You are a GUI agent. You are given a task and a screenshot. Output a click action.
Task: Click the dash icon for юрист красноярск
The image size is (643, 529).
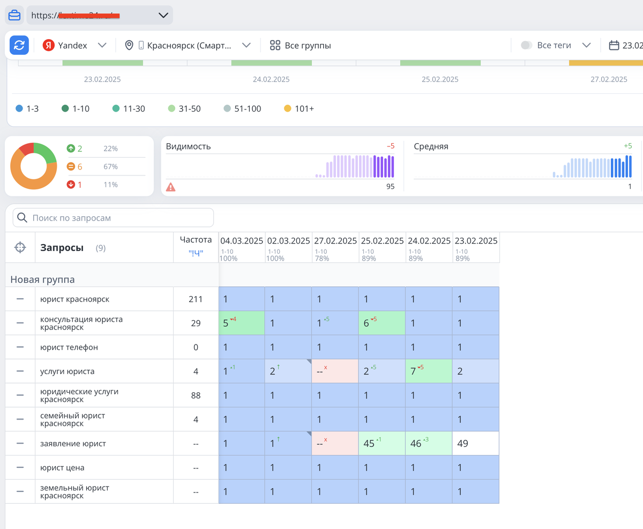point(20,299)
